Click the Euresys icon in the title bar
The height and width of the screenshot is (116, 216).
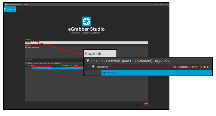click(x=6, y=4)
